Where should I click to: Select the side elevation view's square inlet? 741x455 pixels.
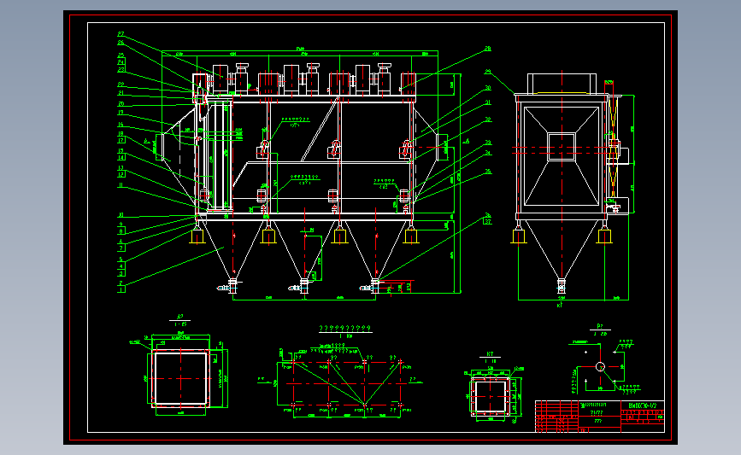pyautogui.click(x=562, y=147)
